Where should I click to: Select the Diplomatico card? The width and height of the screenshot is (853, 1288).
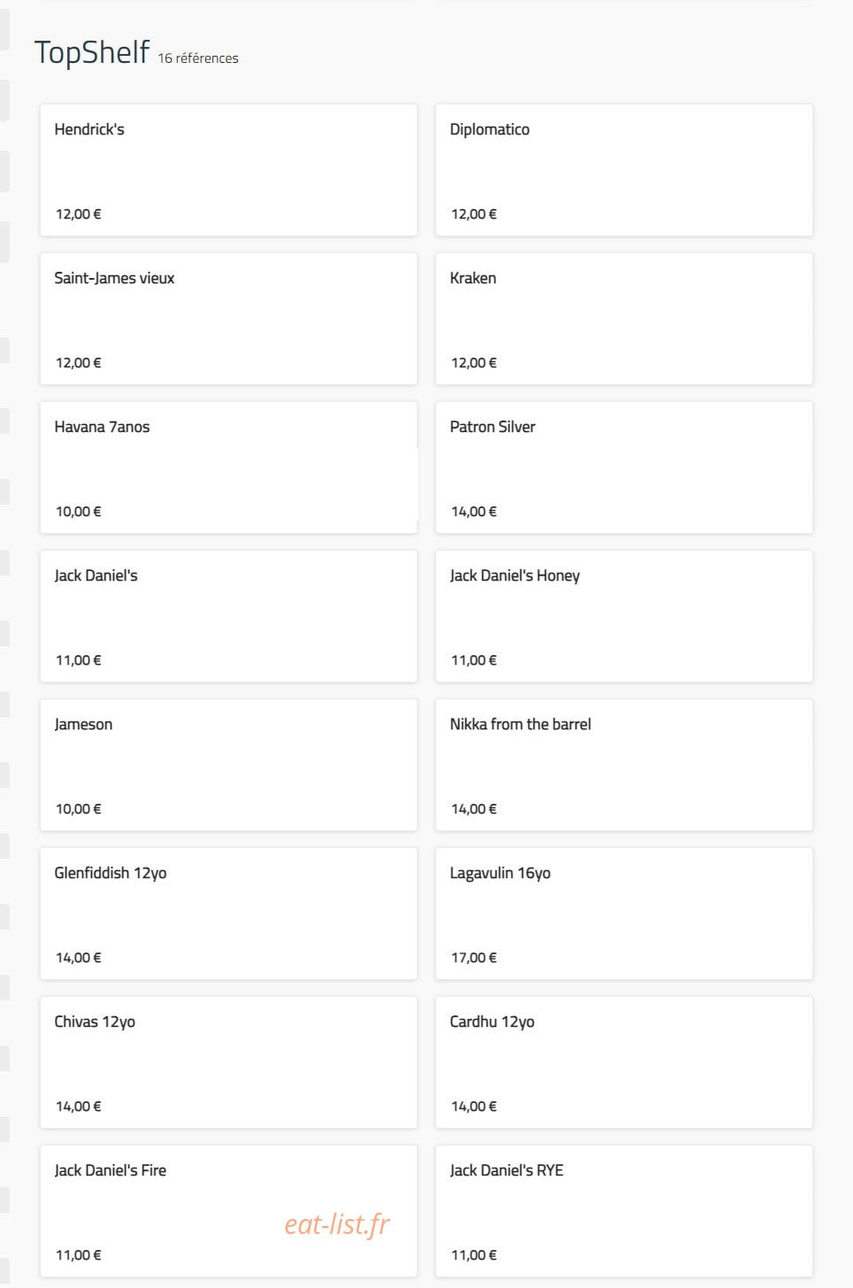click(x=624, y=170)
